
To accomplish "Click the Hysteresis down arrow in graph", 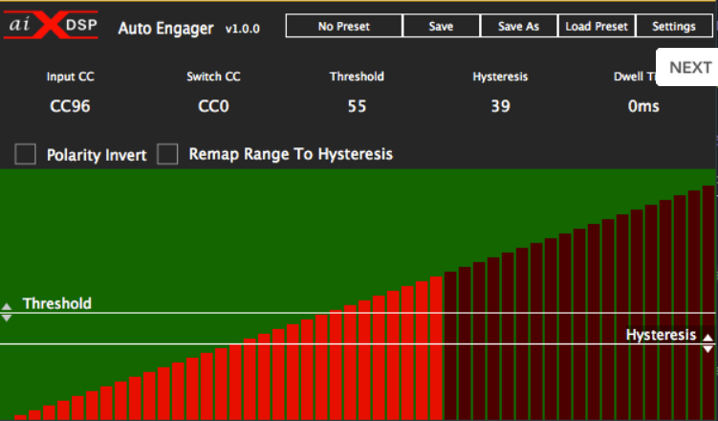I will click(x=707, y=349).
